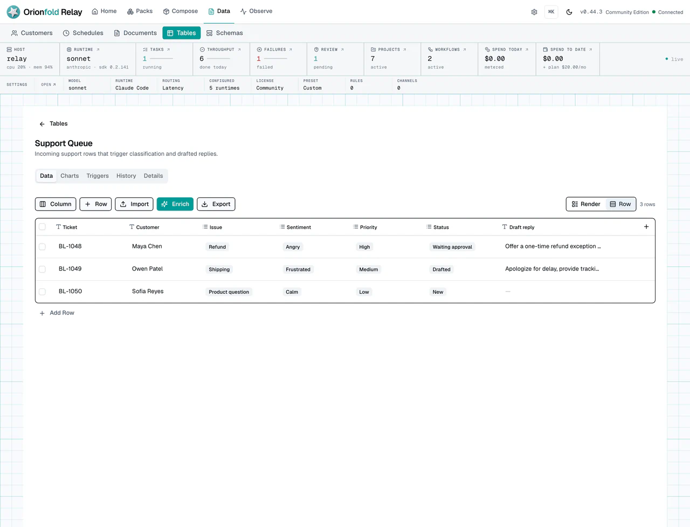The image size is (690, 527).
Task: Open draft reply starting 'Apologize for delay'
Action: click(x=552, y=269)
